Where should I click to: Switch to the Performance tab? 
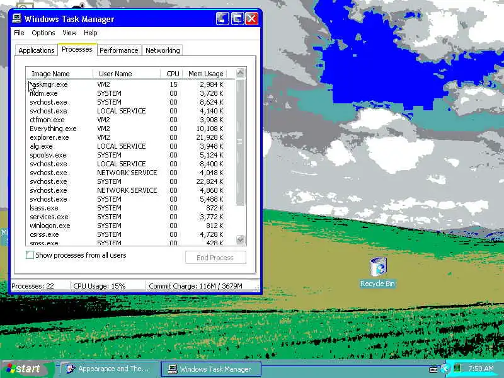point(119,50)
